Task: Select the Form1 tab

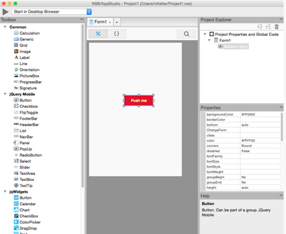Action: (100, 22)
